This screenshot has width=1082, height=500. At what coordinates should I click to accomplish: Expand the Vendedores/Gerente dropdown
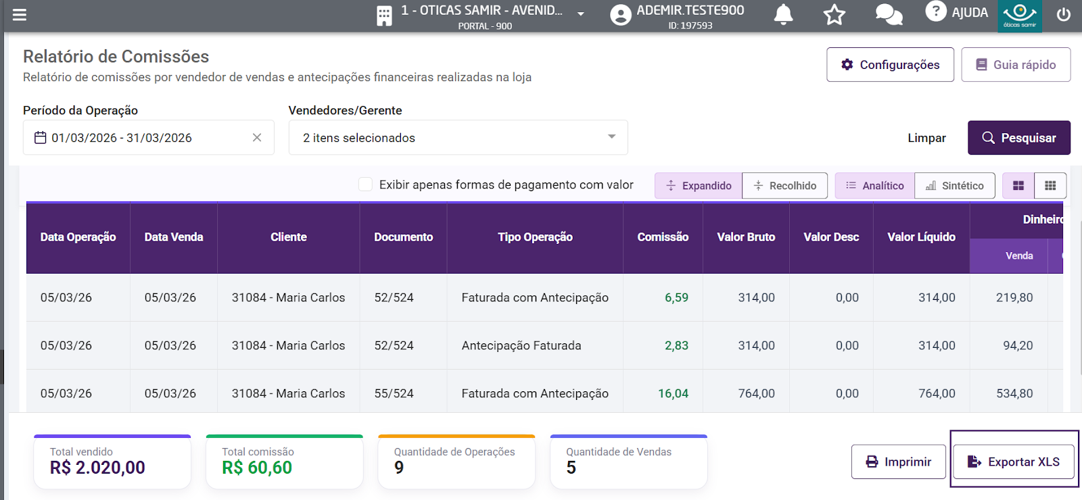611,137
